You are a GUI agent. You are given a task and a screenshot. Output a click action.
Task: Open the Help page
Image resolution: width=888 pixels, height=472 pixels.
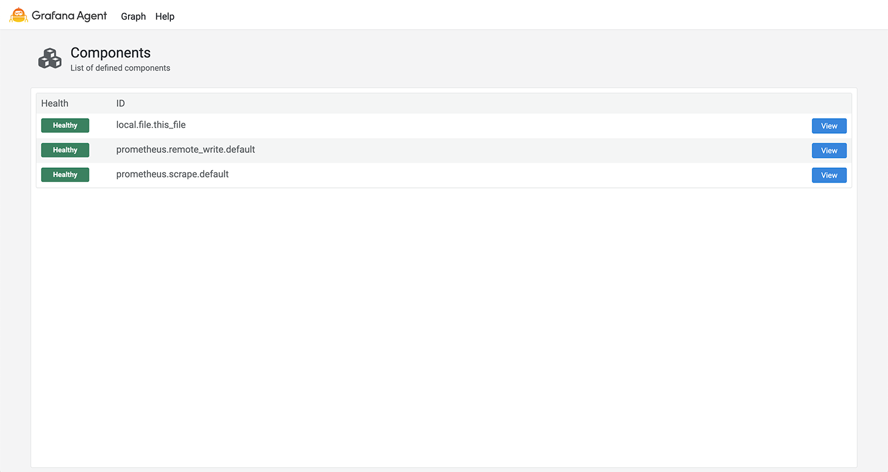pyautogui.click(x=164, y=16)
